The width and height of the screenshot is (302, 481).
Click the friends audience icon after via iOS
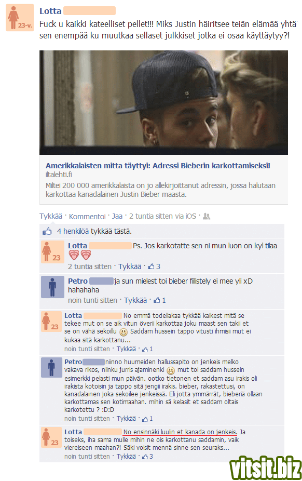(x=207, y=216)
